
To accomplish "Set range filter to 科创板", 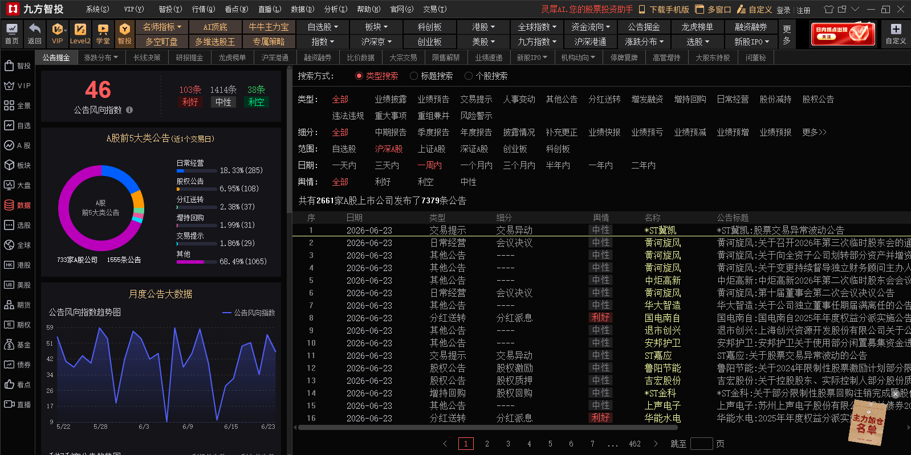I will pyautogui.click(x=558, y=149).
